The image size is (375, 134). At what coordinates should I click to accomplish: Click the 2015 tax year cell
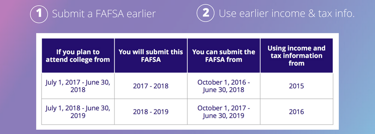pyautogui.click(x=296, y=86)
